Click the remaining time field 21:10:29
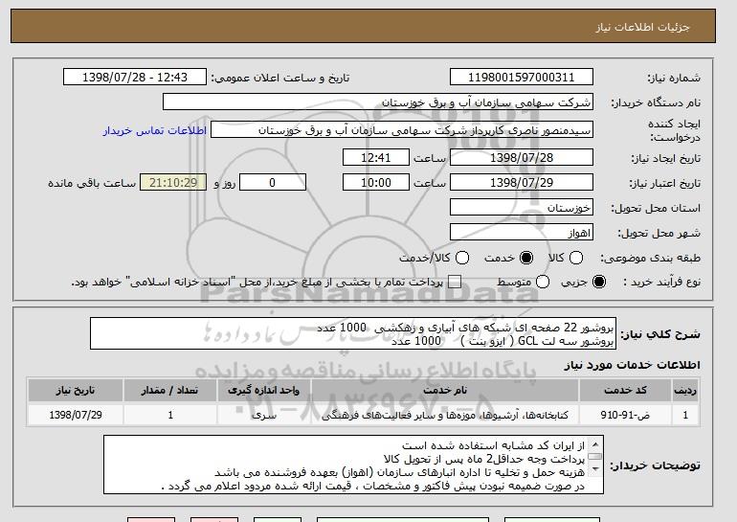Image resolution: width=737 pixels, height=522 pixels. click(x=173, y=183)
